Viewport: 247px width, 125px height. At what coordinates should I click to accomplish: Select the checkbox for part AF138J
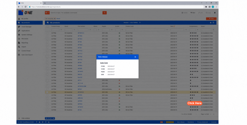coord(47,36)
